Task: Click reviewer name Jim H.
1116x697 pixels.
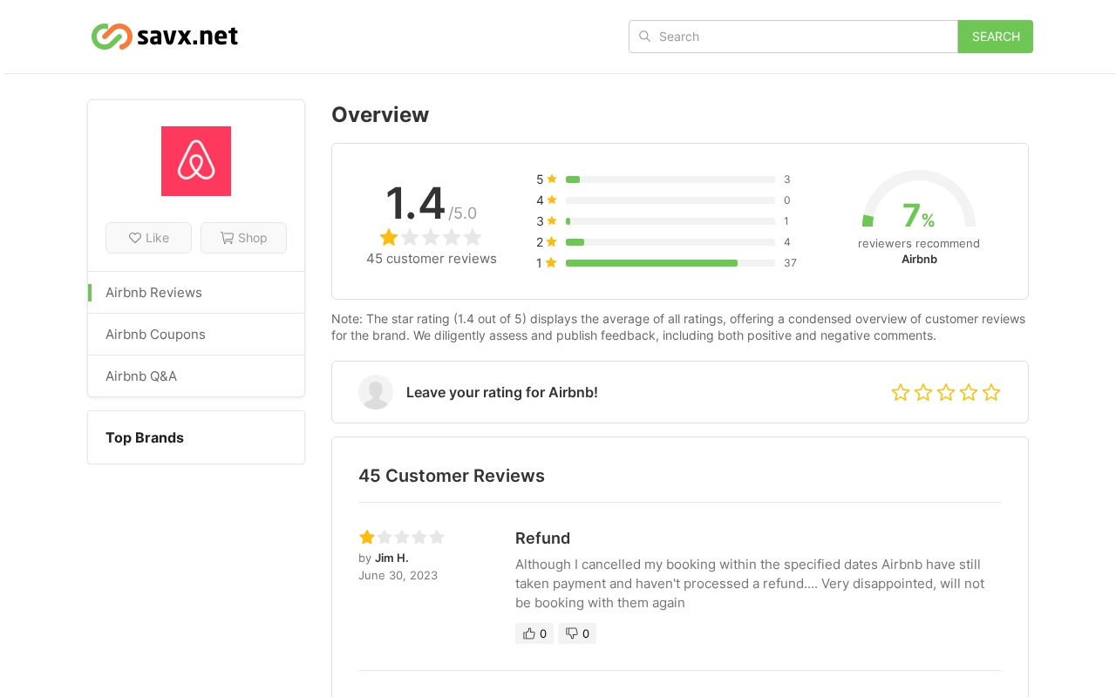Action: click(x=391, y=558)
